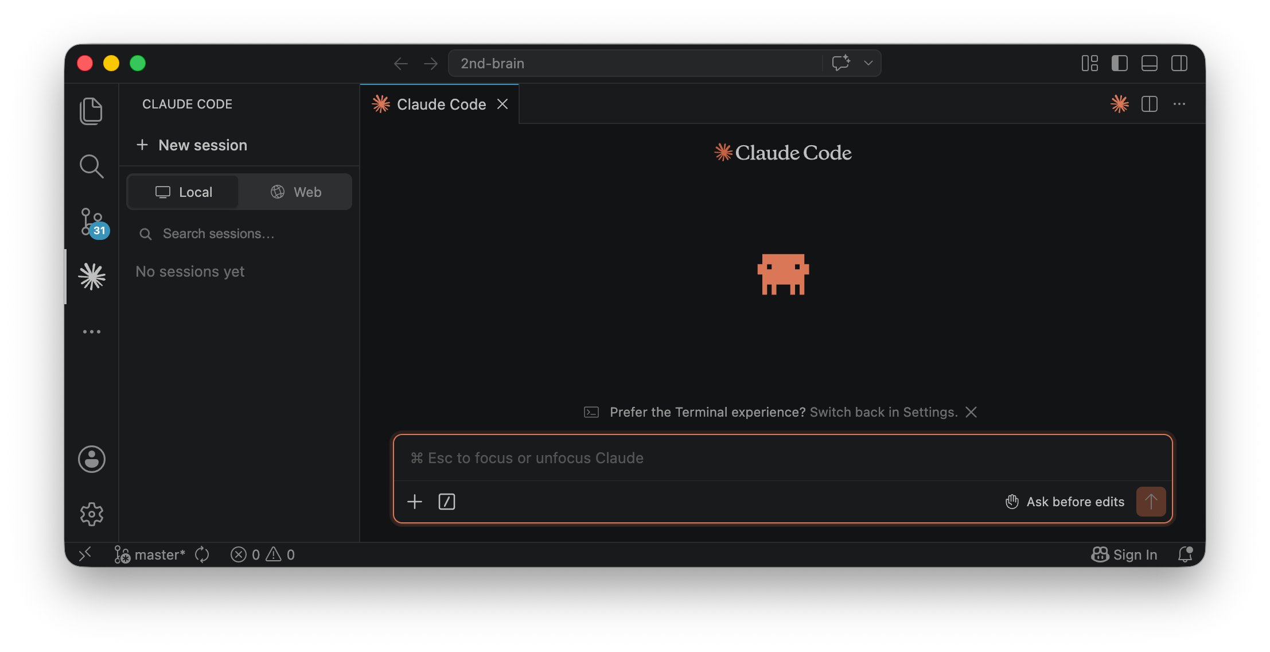Open the Customize Layout icon

point(1090,63)
